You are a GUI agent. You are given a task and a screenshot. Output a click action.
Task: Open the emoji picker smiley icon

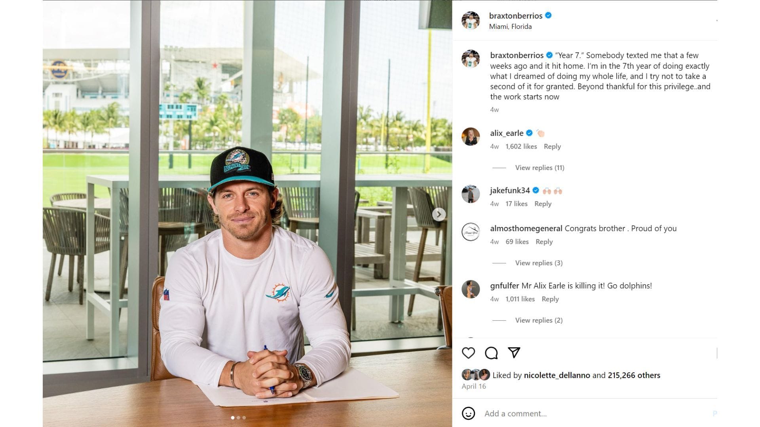point(468,414)
